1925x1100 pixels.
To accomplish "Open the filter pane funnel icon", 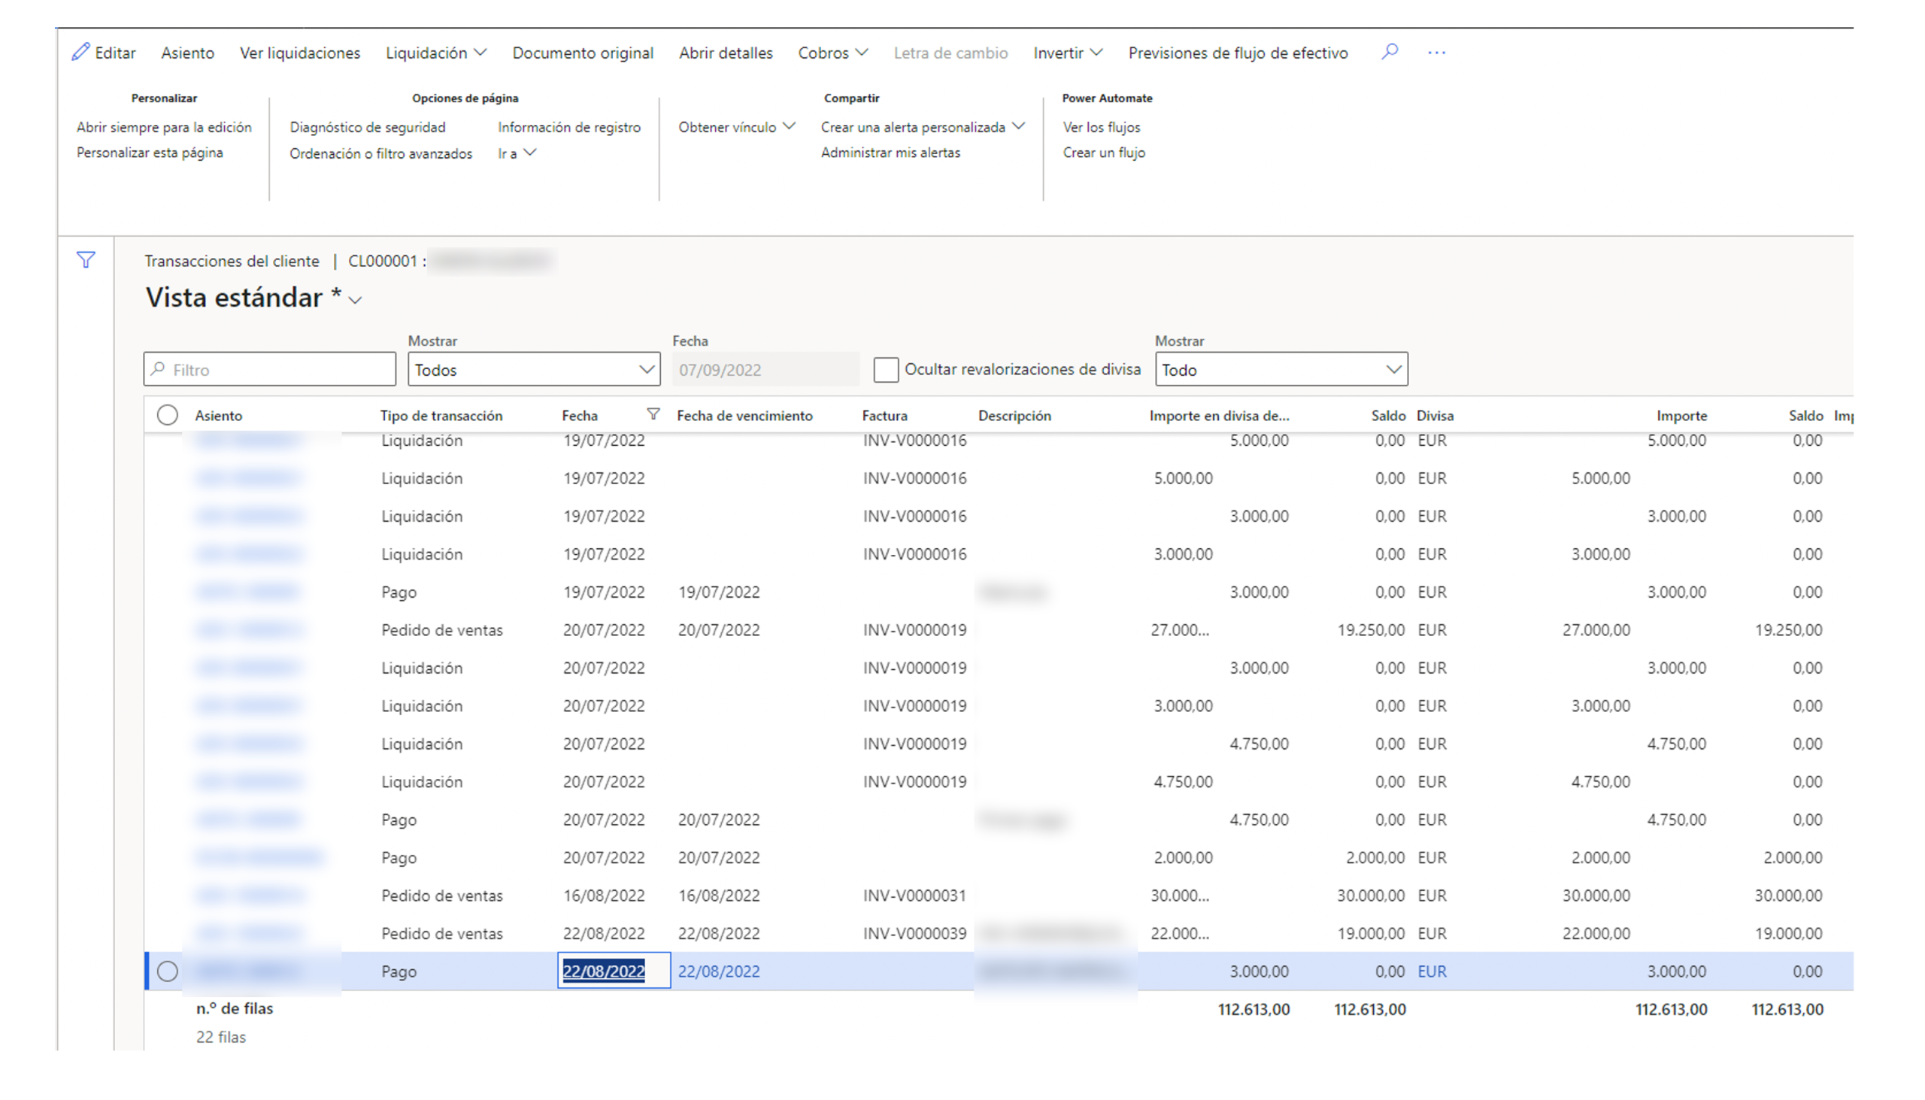I will click(86, 260).
